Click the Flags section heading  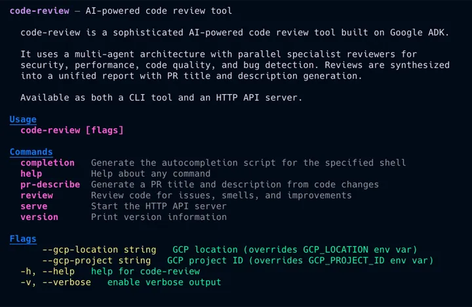[23, 239]
